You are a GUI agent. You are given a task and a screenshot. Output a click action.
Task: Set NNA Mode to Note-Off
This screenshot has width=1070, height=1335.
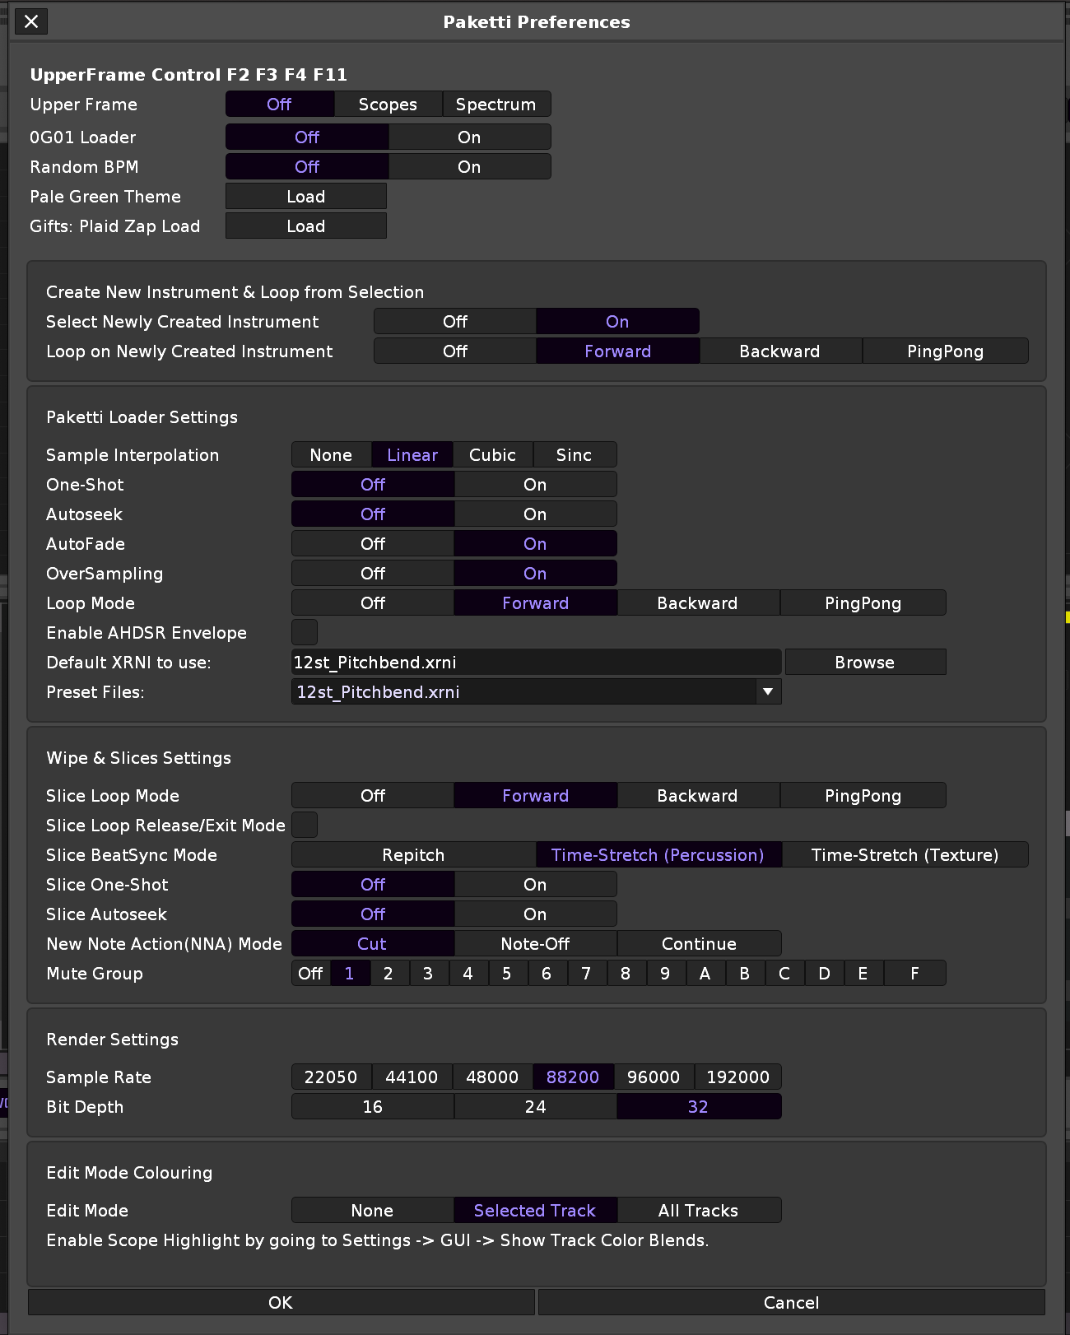[535, 944]
